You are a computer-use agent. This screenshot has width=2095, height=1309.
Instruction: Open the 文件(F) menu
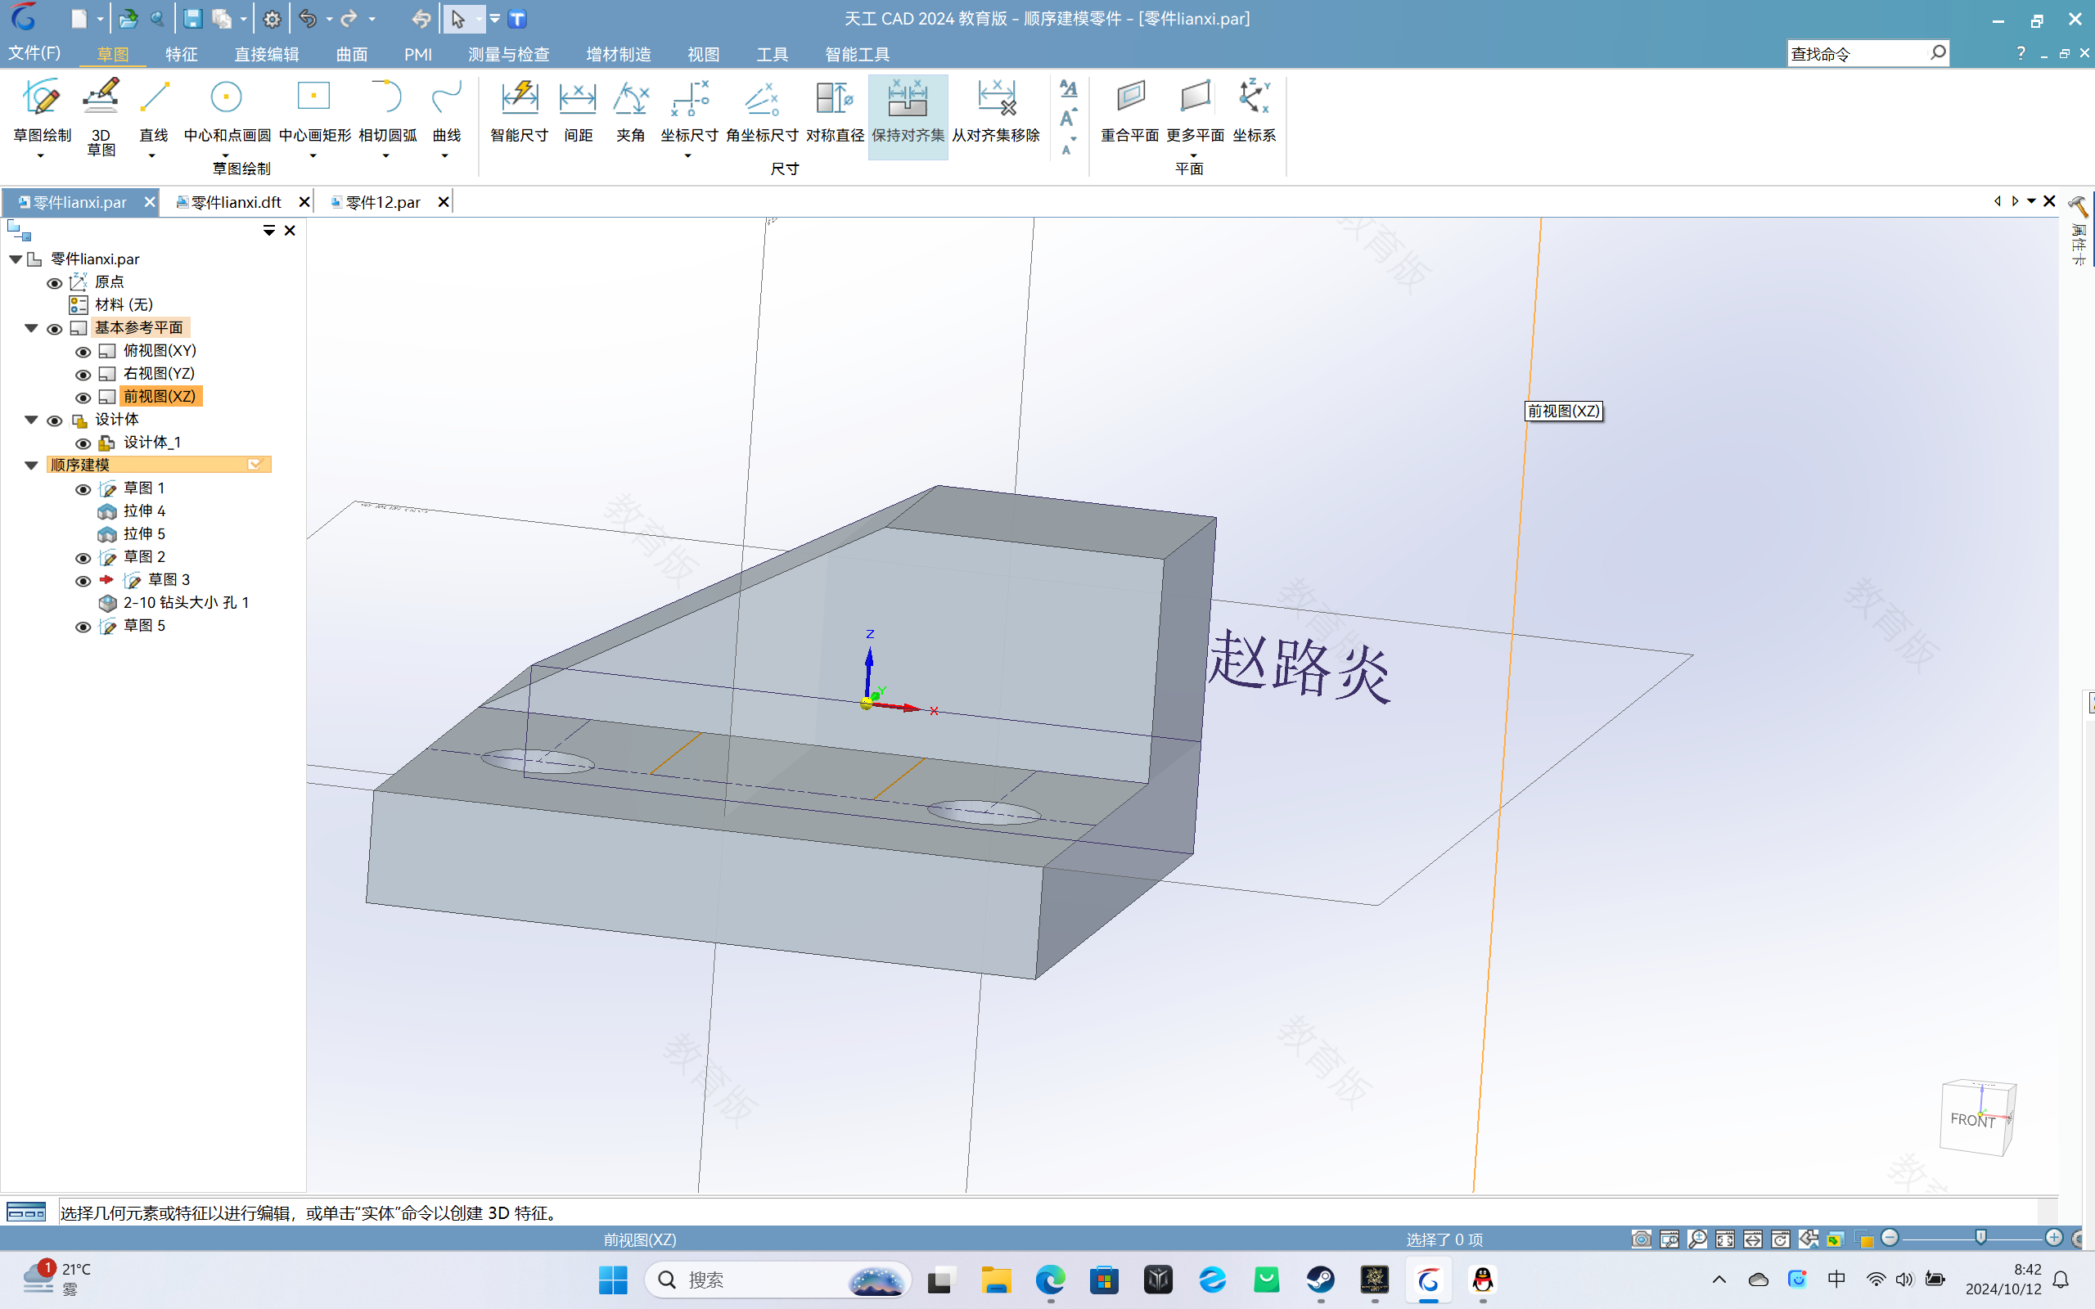point(34,53)
